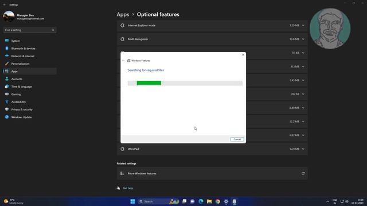This screenshot has width=367, height=206.
Task: Click the green progress bar in the dialog
Action: pyautogui.click(x=149, y=83)
